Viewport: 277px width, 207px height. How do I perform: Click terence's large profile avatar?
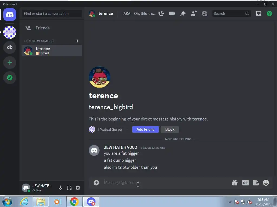tap(100, 77)
